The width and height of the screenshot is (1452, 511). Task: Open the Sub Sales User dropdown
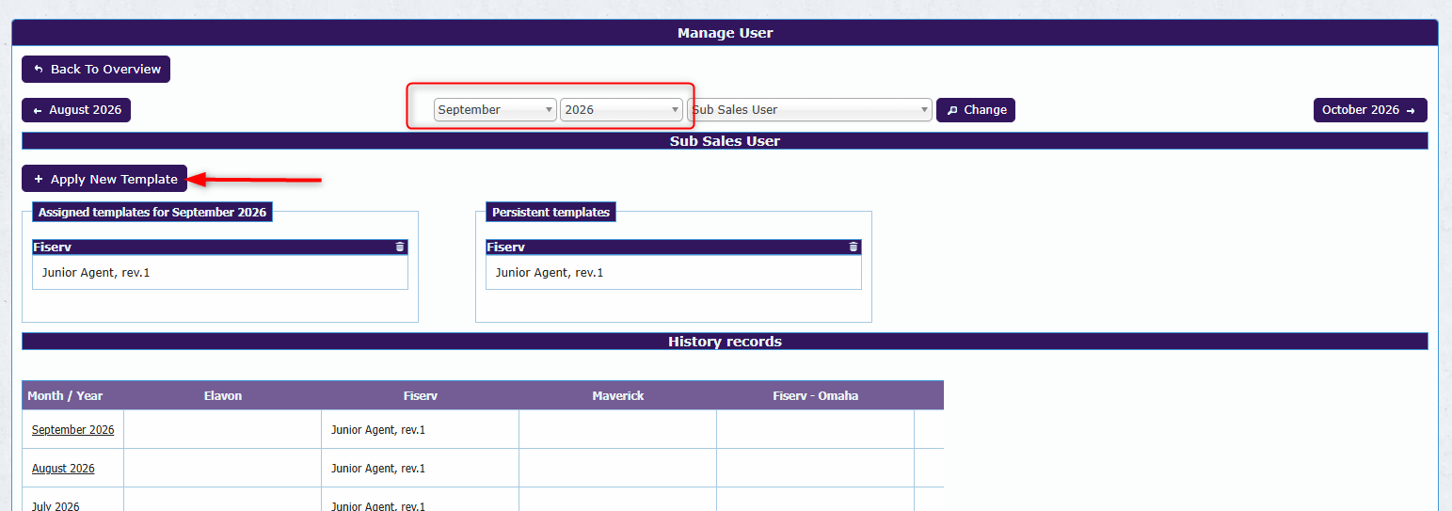[x=810, y=110]
